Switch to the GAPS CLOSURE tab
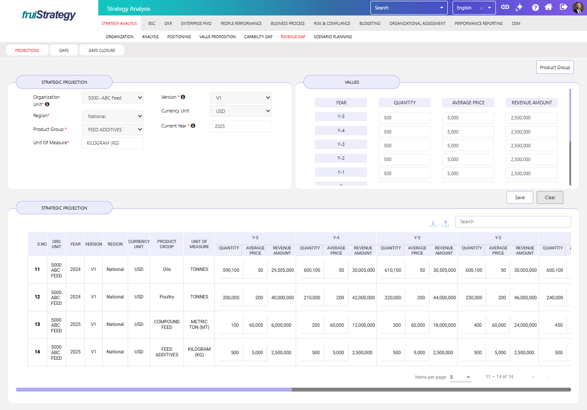The width and height of the screenshot is (587, 410). coord(102,51)
